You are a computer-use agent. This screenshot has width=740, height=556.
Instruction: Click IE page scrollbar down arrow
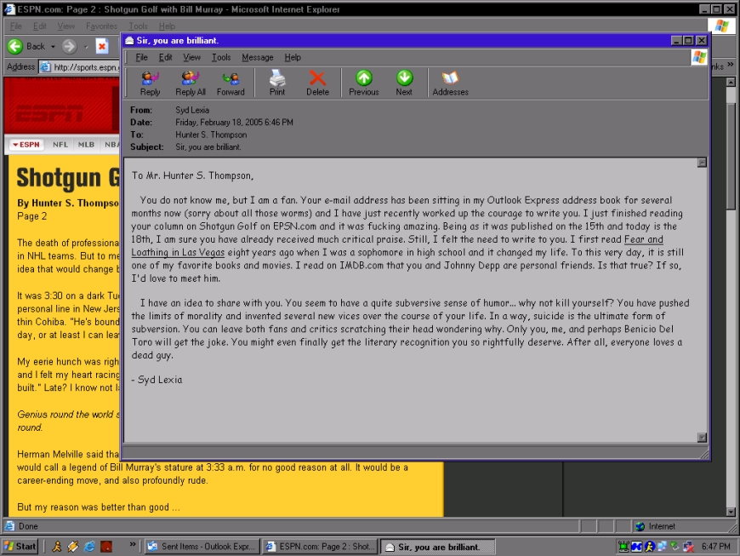[731, 512]
